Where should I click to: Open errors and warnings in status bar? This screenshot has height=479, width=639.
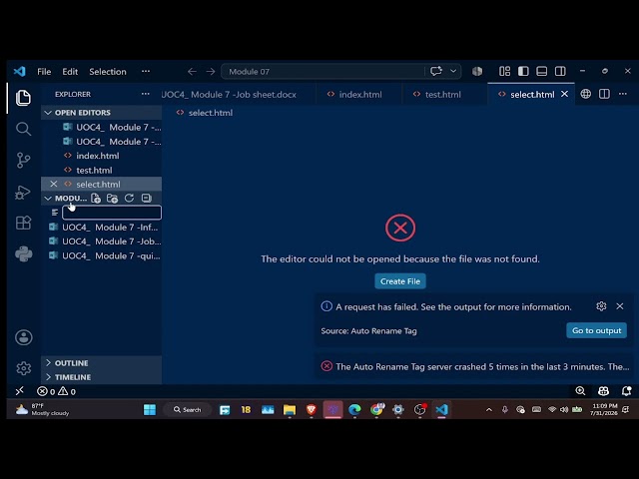tap(56, 391)
